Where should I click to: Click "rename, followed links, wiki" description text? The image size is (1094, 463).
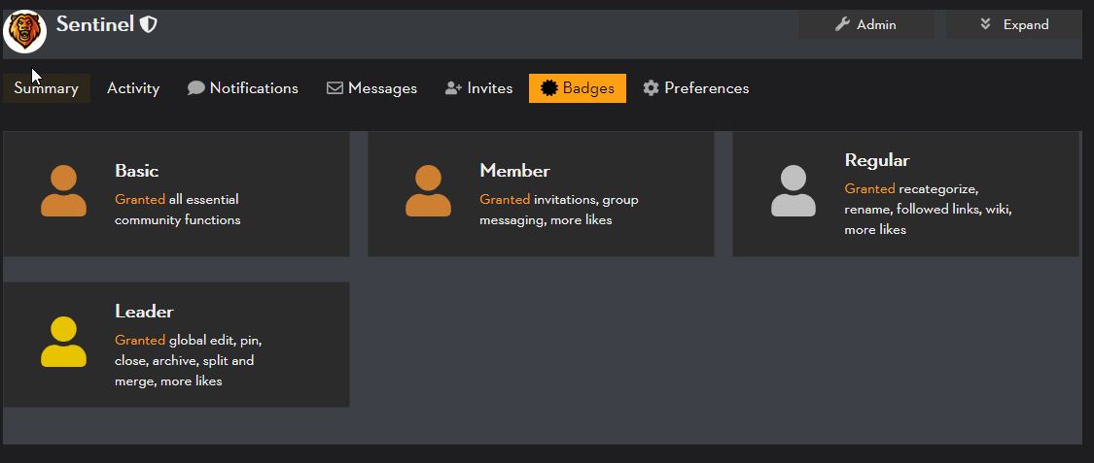coord(928,209)
